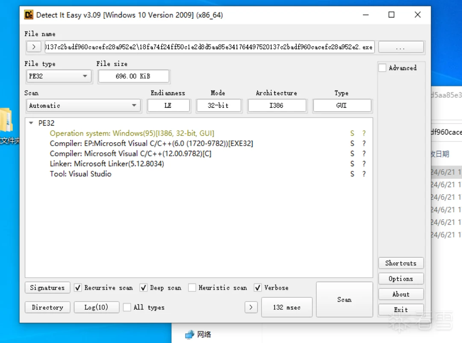
Task: Select the Linker: Microsoft Linker result row
Action: pyautogui.click(x=107, y=164)
